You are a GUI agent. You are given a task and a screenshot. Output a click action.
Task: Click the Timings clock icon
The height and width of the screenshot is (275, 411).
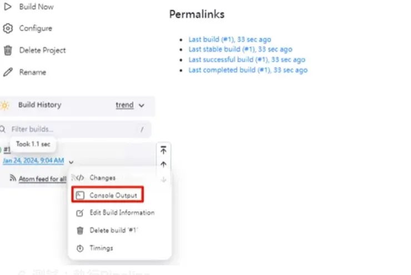tap(80, 248)
